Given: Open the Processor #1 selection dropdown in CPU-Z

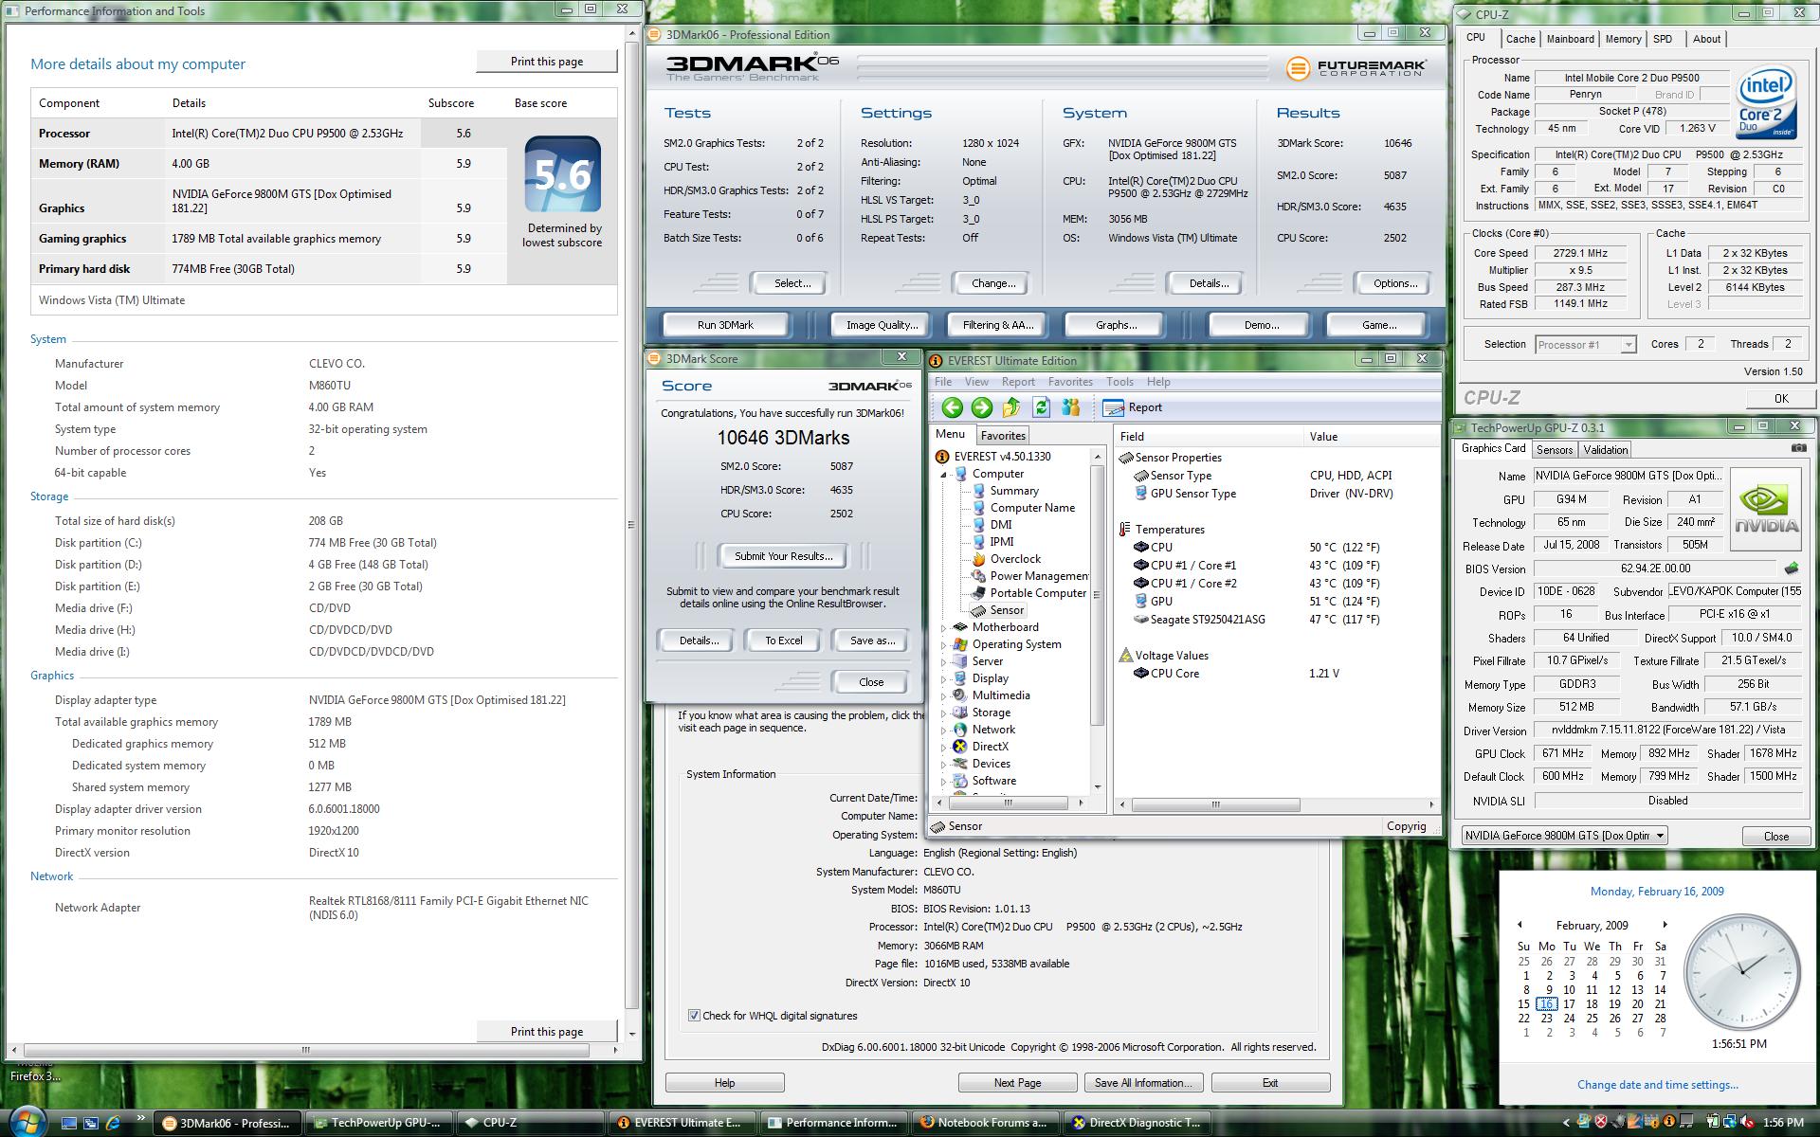Looking at the screenshot, I should tap(1585, 345).
